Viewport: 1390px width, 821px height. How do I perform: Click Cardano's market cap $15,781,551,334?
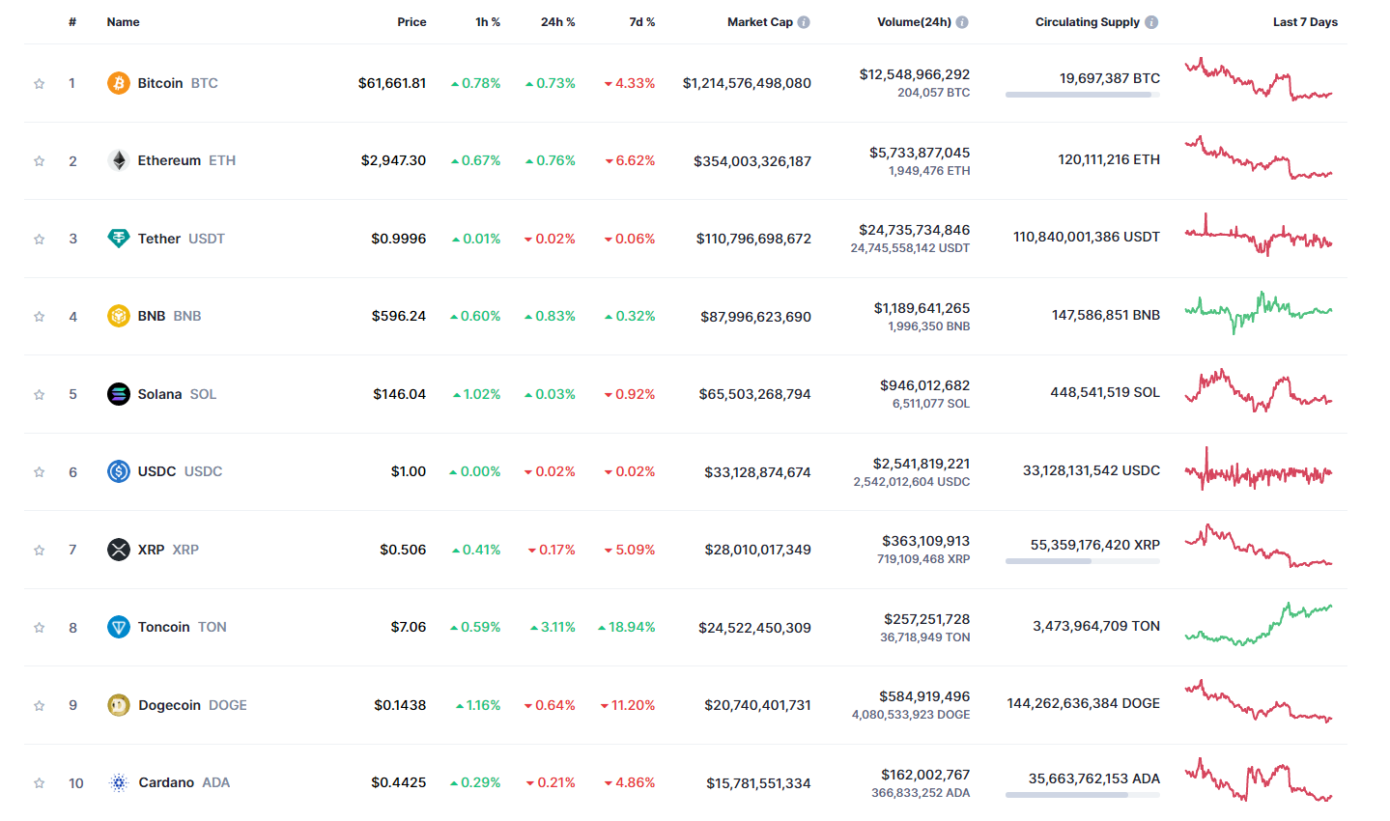tap(758, 783)
